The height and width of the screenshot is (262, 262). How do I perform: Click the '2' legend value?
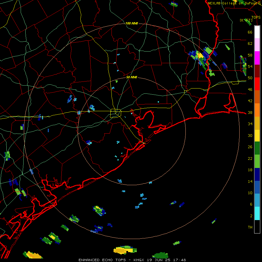(251, 216)
